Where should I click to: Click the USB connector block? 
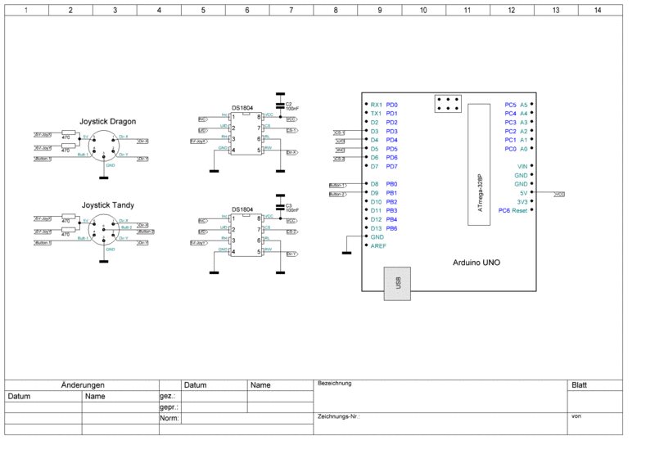click(397, 284)
